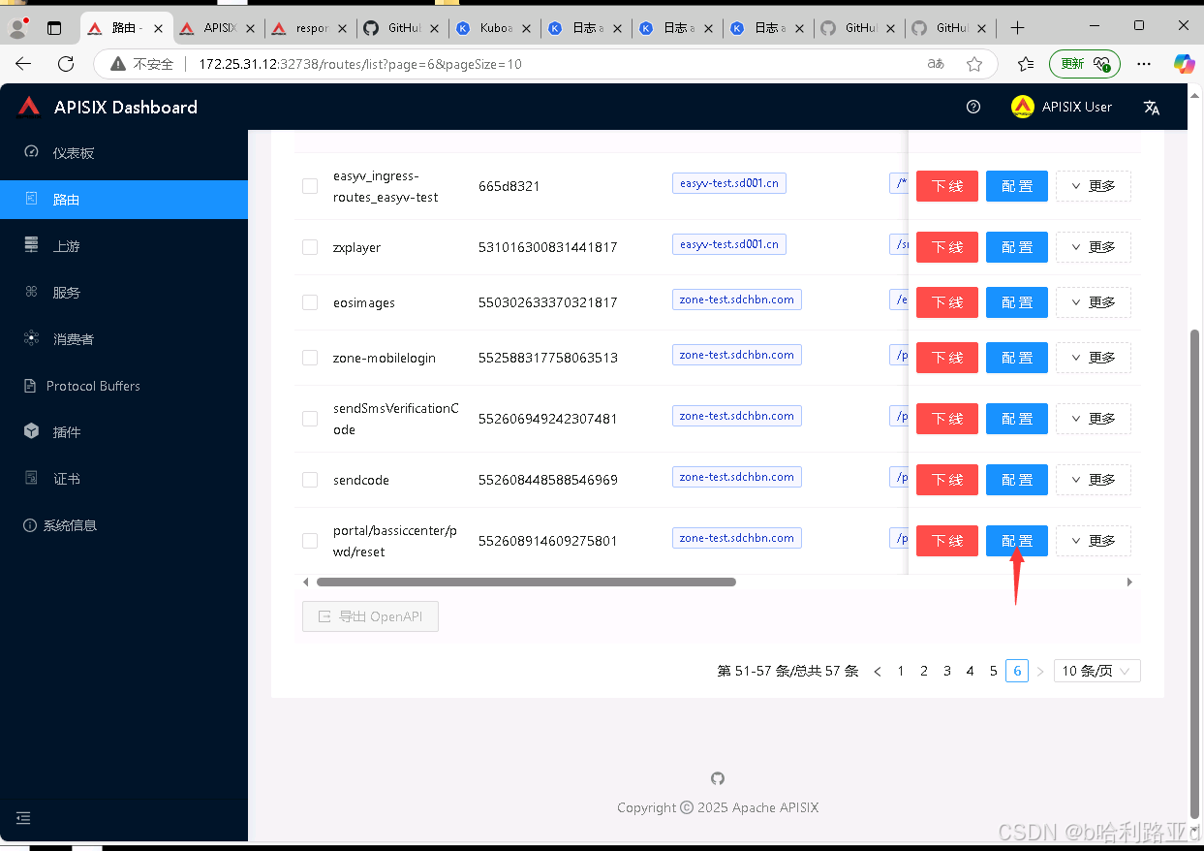Screen dimensions: 1204x851
Task: Click the read aloud icon in address bar
Action: [936, 64]
